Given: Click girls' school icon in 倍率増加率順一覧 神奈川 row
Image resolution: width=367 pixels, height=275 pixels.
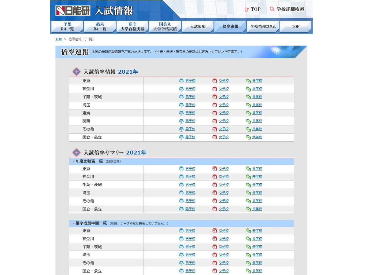Looking at the screenshot, I should [x=215, y=239].
